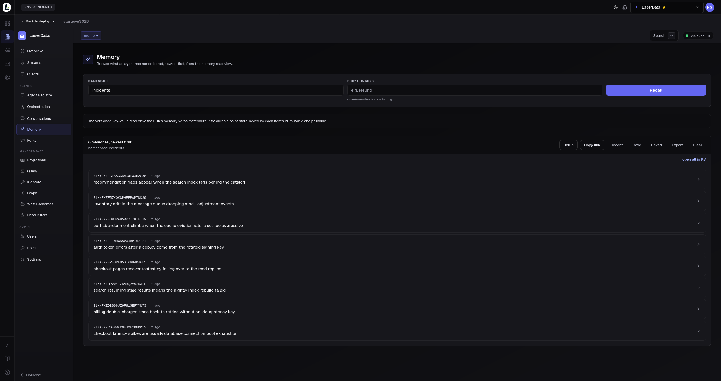721x381 pixels.
Task: Click the building icon beside theme toggle
Action: [x=624, y=7]
